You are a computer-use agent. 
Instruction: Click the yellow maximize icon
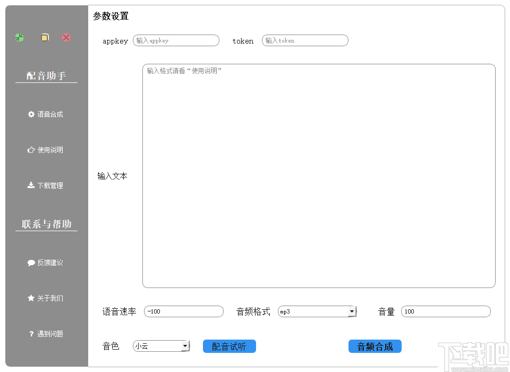click(x=45, y=37)
